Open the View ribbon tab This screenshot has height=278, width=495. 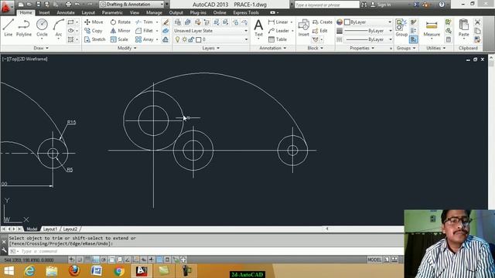(x=135, y=12)
